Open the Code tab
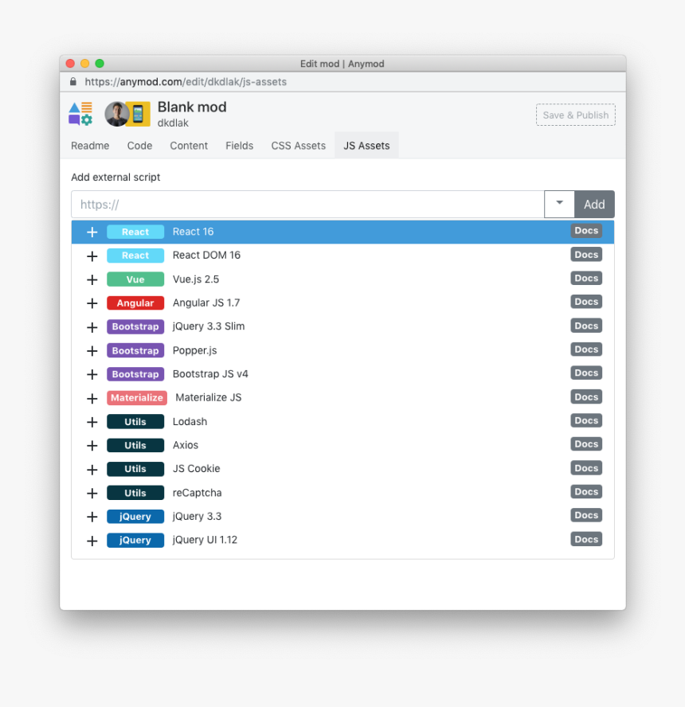Screen dimensions: 685x707 coord(139,146)
